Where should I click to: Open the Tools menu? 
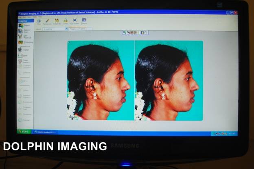tap(35, 17)
